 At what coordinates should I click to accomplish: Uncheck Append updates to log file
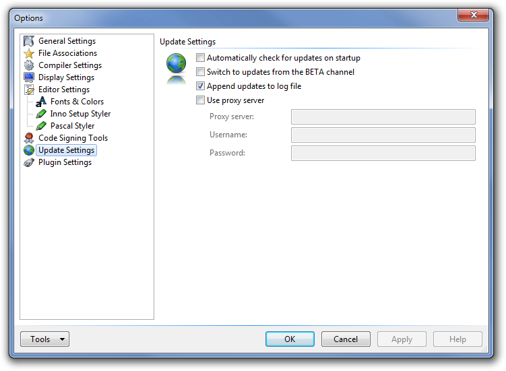200,86
